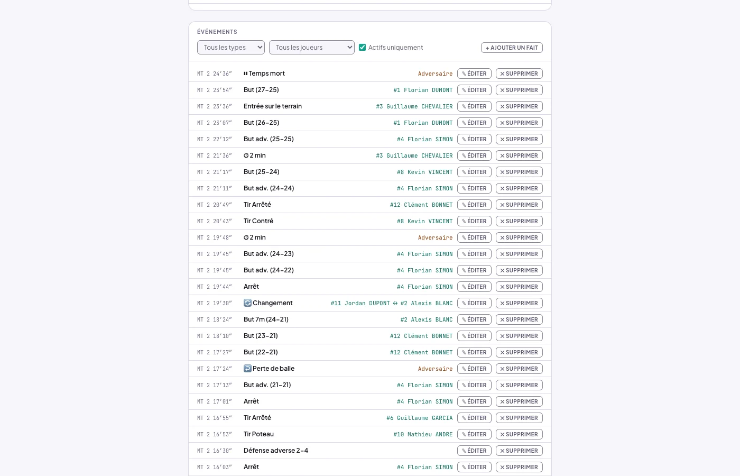The image size is (740, 476).
Task: Click the Changement swap icon
Action: click(247, 303)
